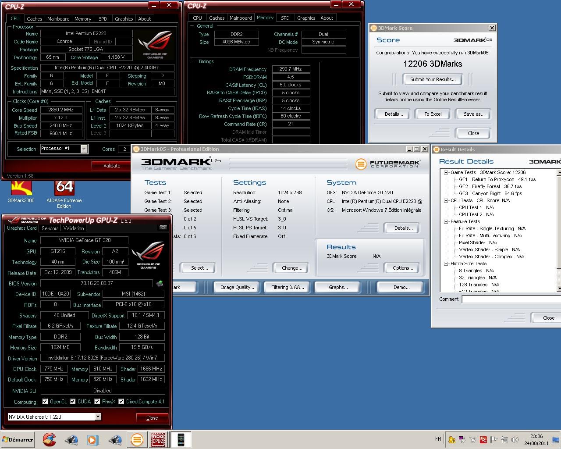Click the To Excel button

pos(433,114)
